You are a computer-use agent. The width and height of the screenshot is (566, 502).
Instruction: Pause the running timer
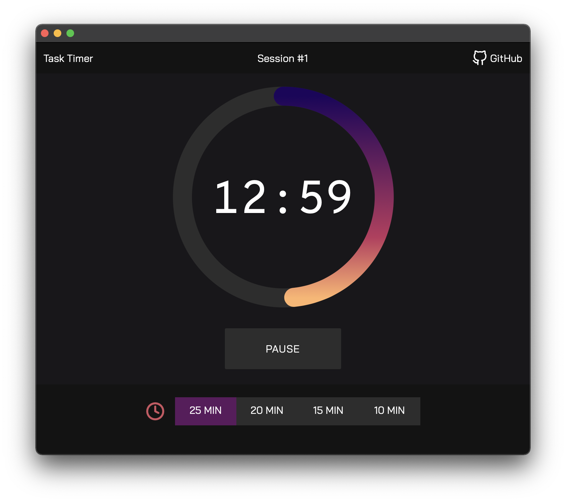pos(283,349)
